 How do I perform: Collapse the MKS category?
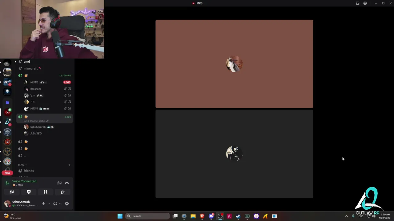tap(22, 165)
